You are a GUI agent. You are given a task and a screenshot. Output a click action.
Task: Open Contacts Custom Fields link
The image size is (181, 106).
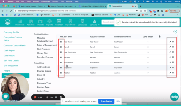(x=14, y=45)
